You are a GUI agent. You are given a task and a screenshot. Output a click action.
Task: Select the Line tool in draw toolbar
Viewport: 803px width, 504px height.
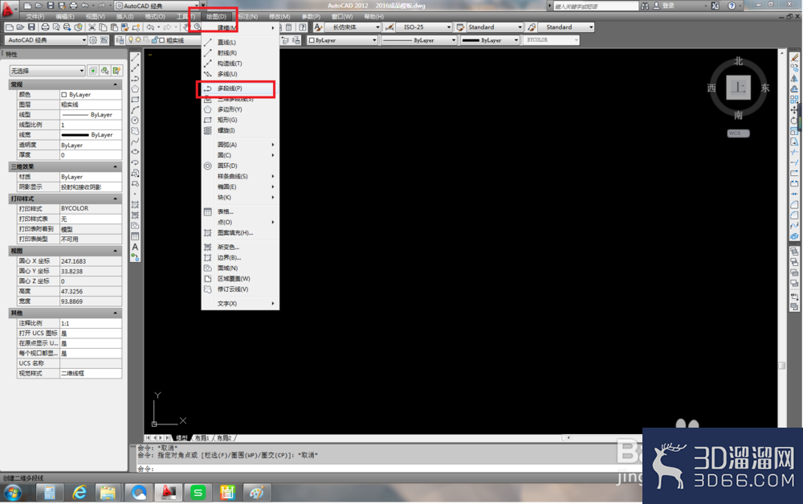point(135,57)
